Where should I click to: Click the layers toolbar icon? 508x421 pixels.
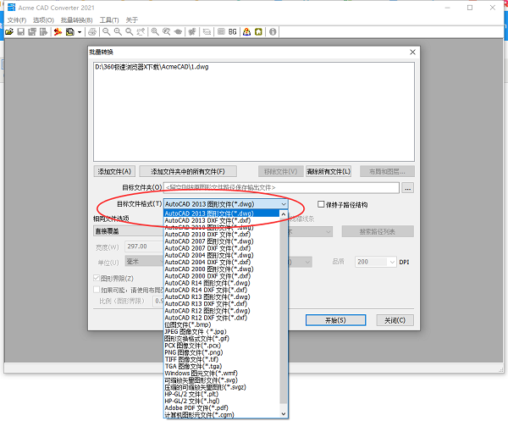coord(207,31)
